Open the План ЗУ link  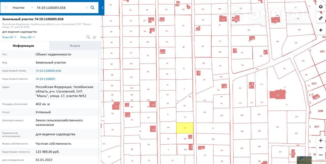coord(9,37)
